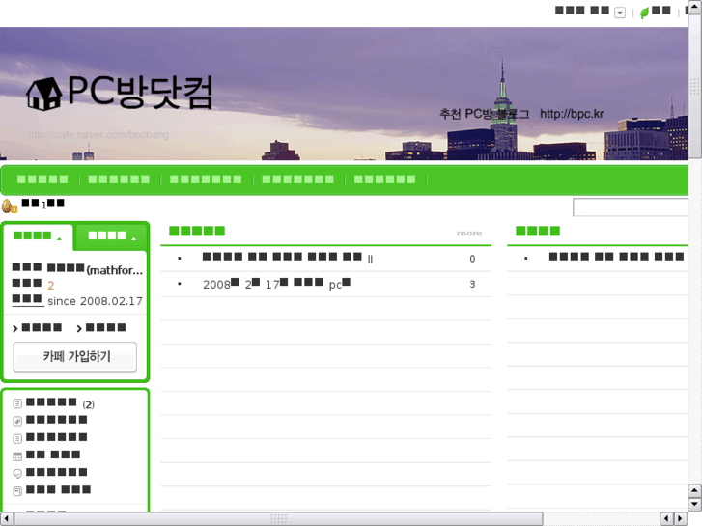Image resolution: width=702 pixels, height=526 pixels.
Task: Click the calendar grid icon in sidebar
Action: 17,457
